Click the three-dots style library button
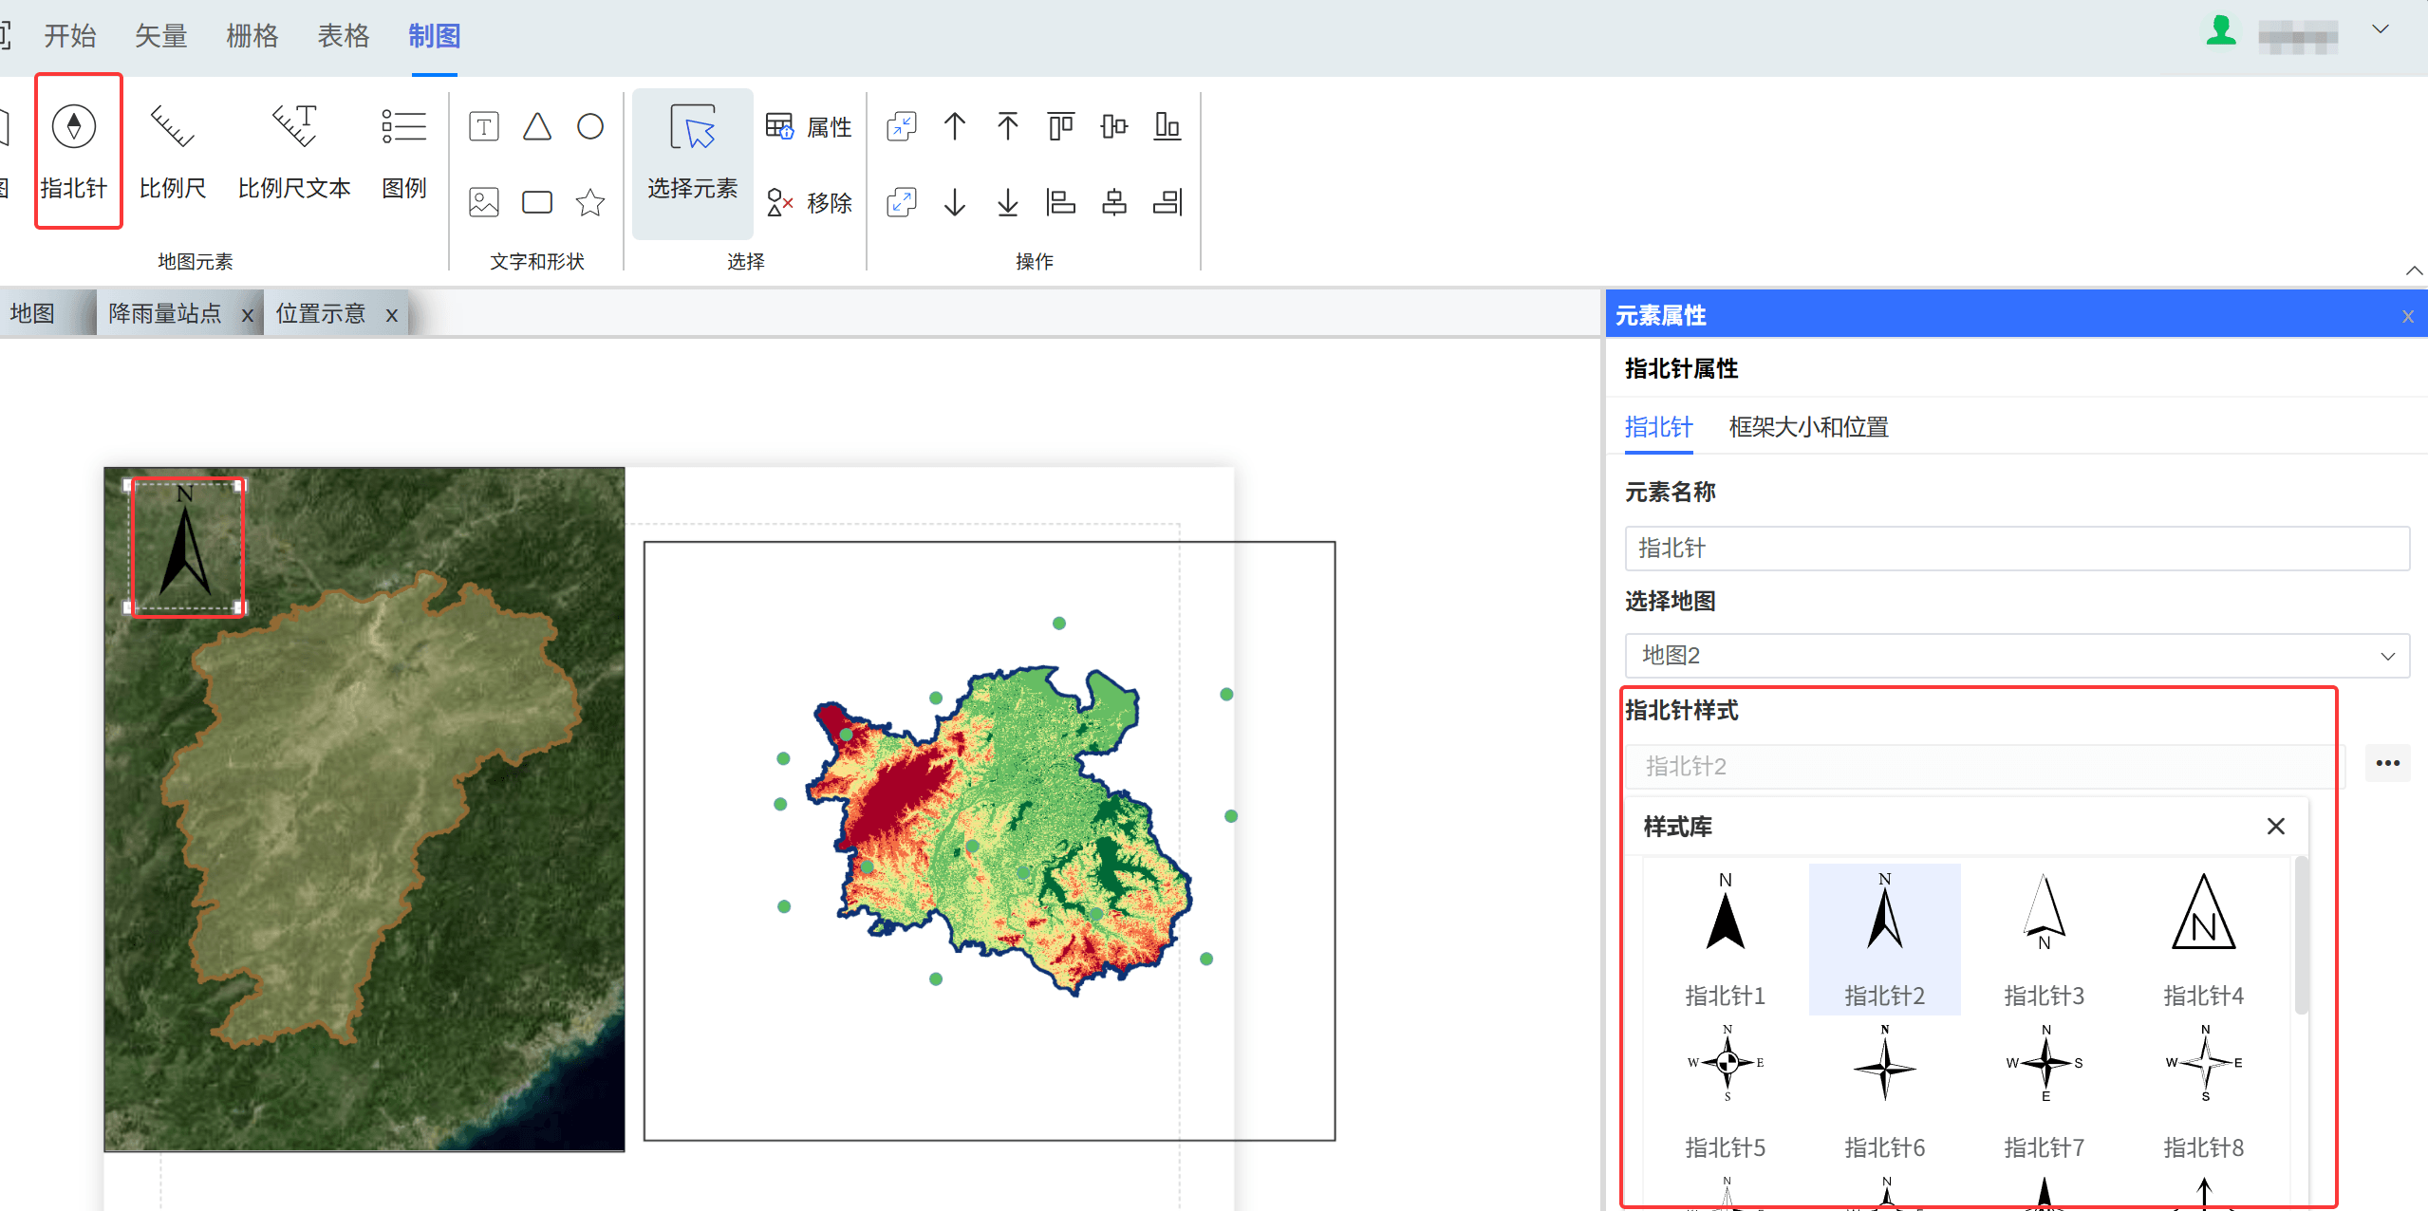Screen dimensions: 2428x1211 [x=2387, y=764]
